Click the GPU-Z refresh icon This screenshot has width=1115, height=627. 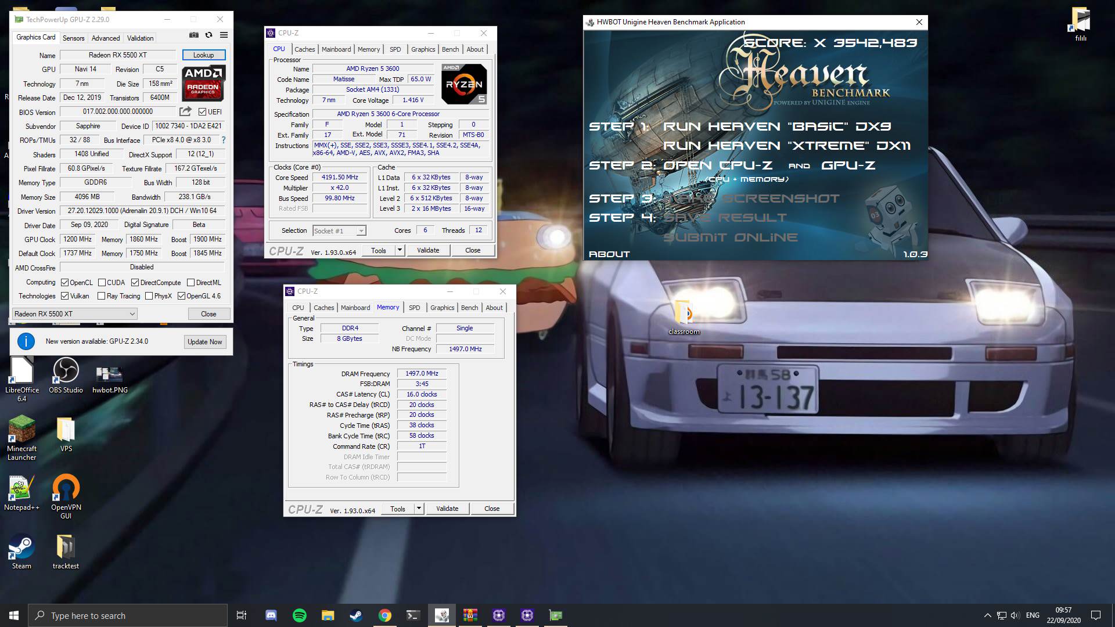[208, 35]
